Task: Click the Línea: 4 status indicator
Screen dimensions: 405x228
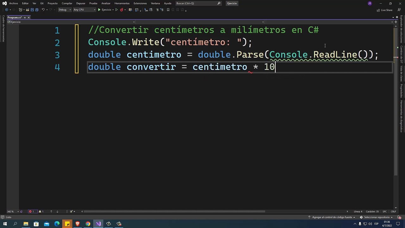Action: [x=358, y=212]
